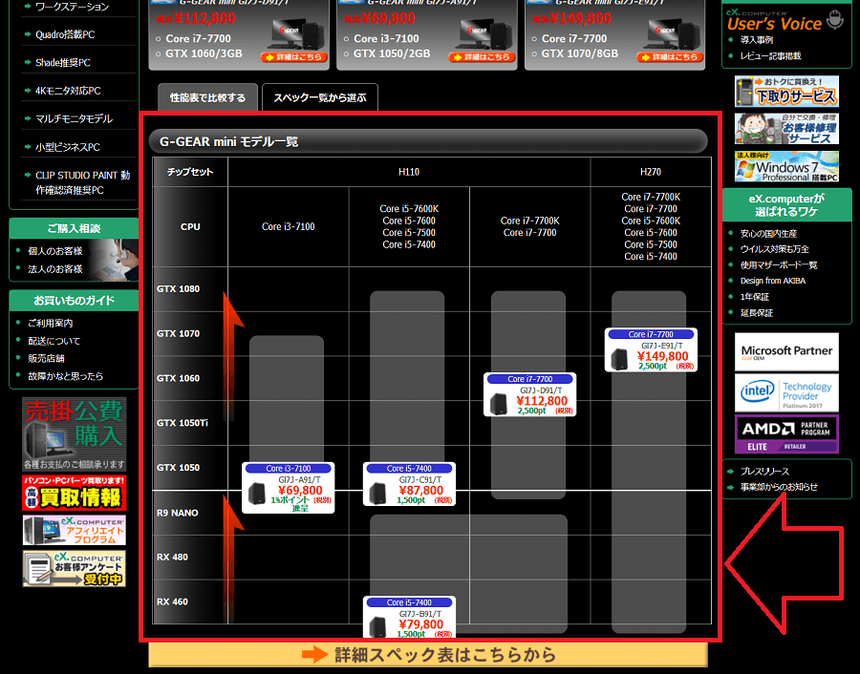Open the レビュー記事掲載 link

(x=770, y=56)
